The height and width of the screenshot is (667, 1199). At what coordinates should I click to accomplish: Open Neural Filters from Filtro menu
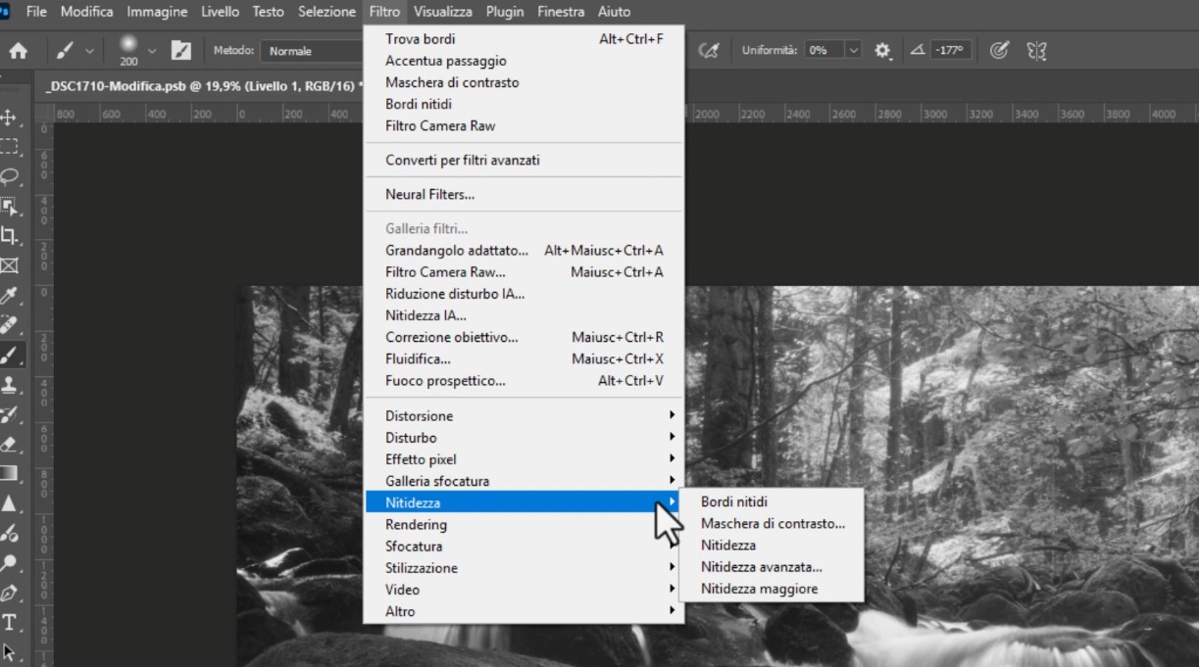point(429,195)
